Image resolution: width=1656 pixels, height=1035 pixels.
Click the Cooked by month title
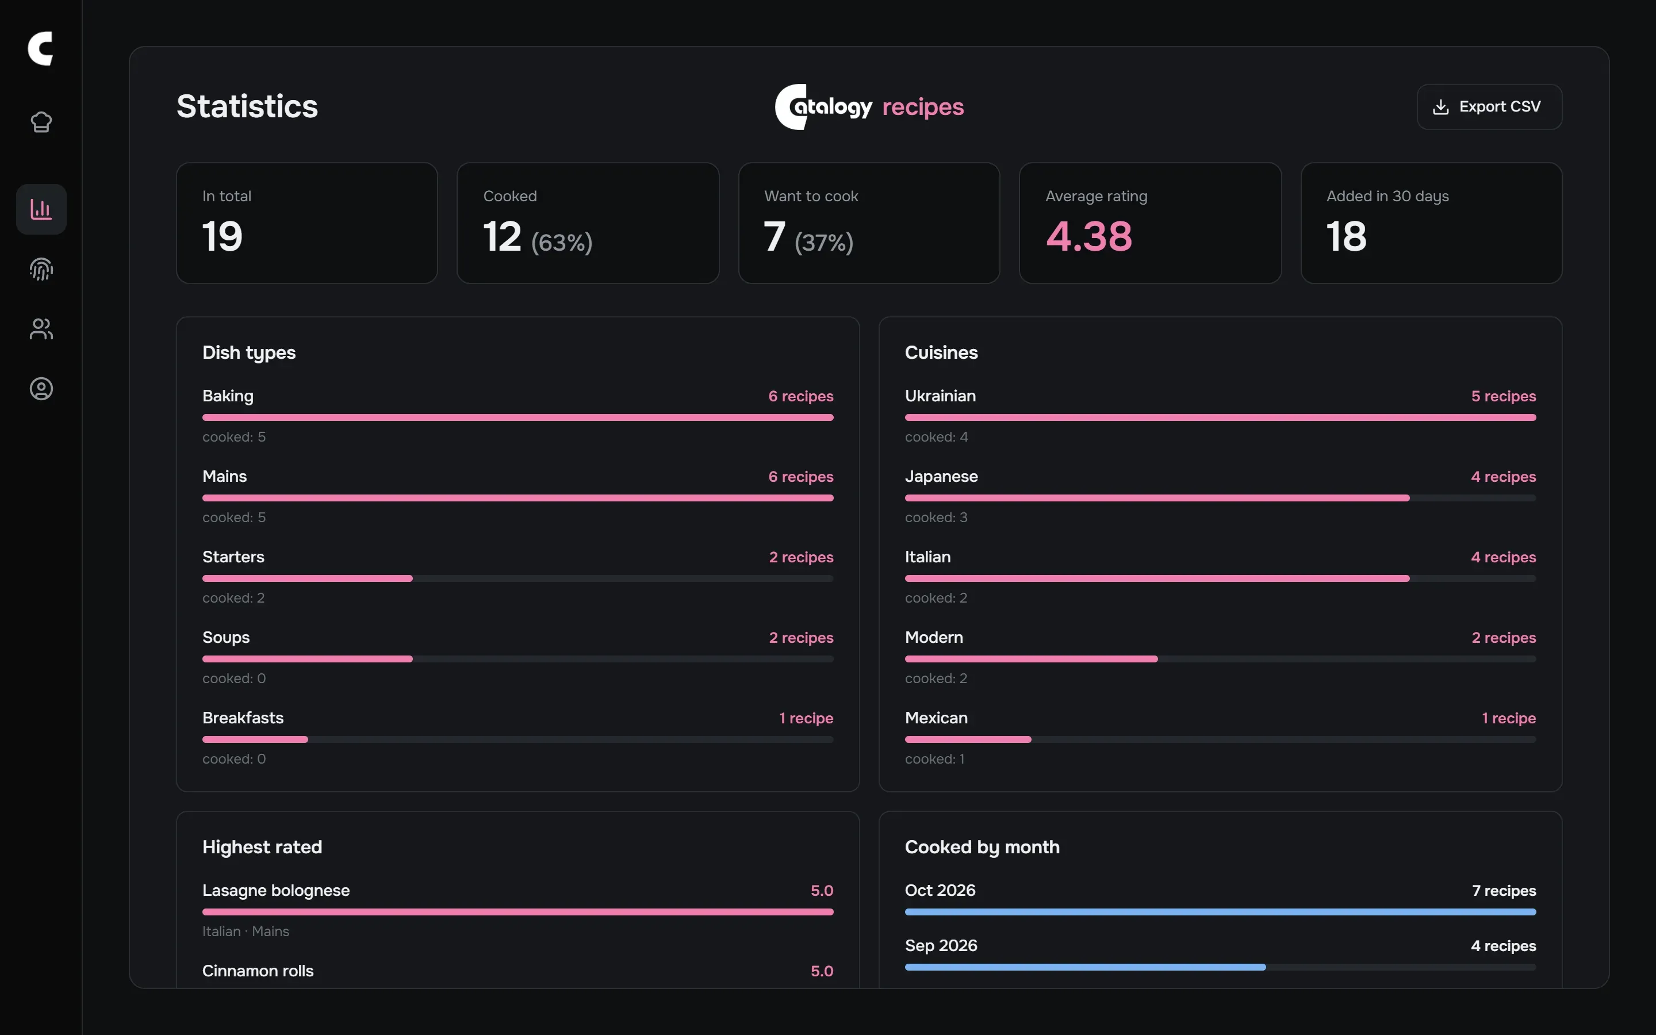[x=982, y=848]
